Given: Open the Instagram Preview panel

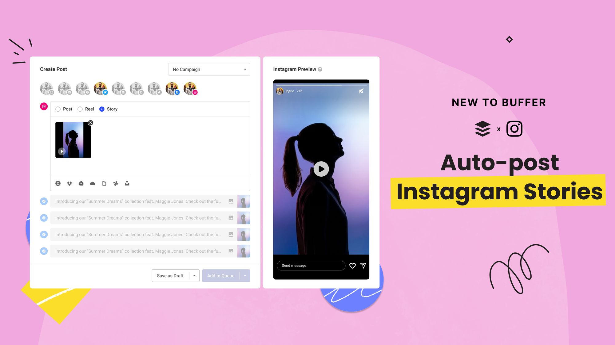Looking at the screenshot, I should pos(294,69).
